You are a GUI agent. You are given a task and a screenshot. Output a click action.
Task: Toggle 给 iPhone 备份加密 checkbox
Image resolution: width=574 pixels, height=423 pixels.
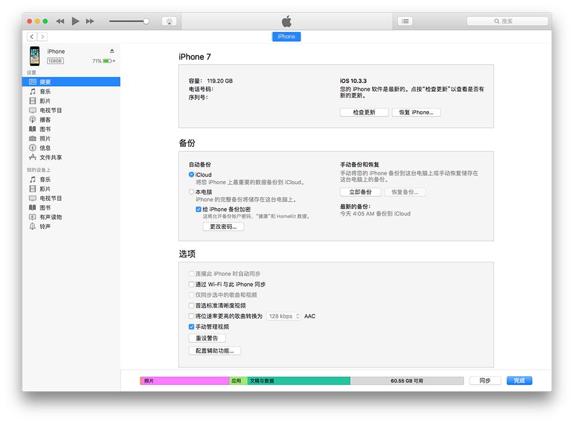point(199,209)
